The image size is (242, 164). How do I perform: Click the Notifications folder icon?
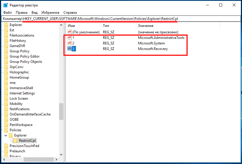[6, 109]
